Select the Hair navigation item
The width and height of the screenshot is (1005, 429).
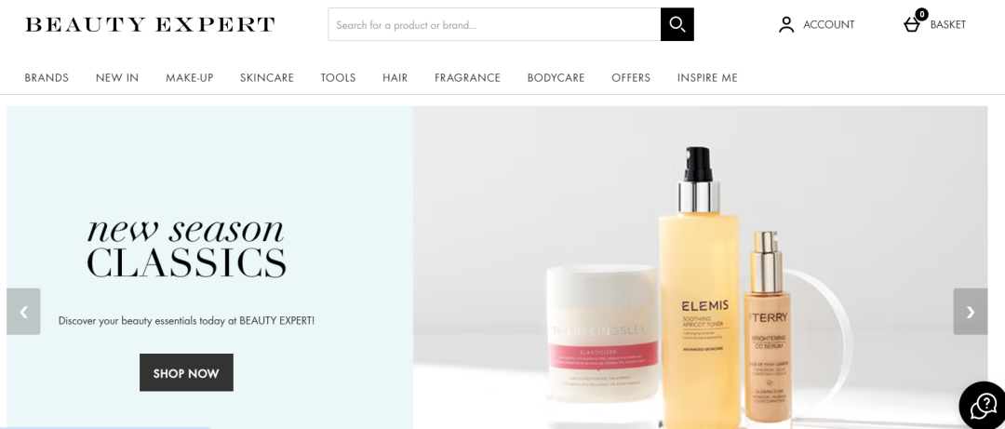point(395,77)
